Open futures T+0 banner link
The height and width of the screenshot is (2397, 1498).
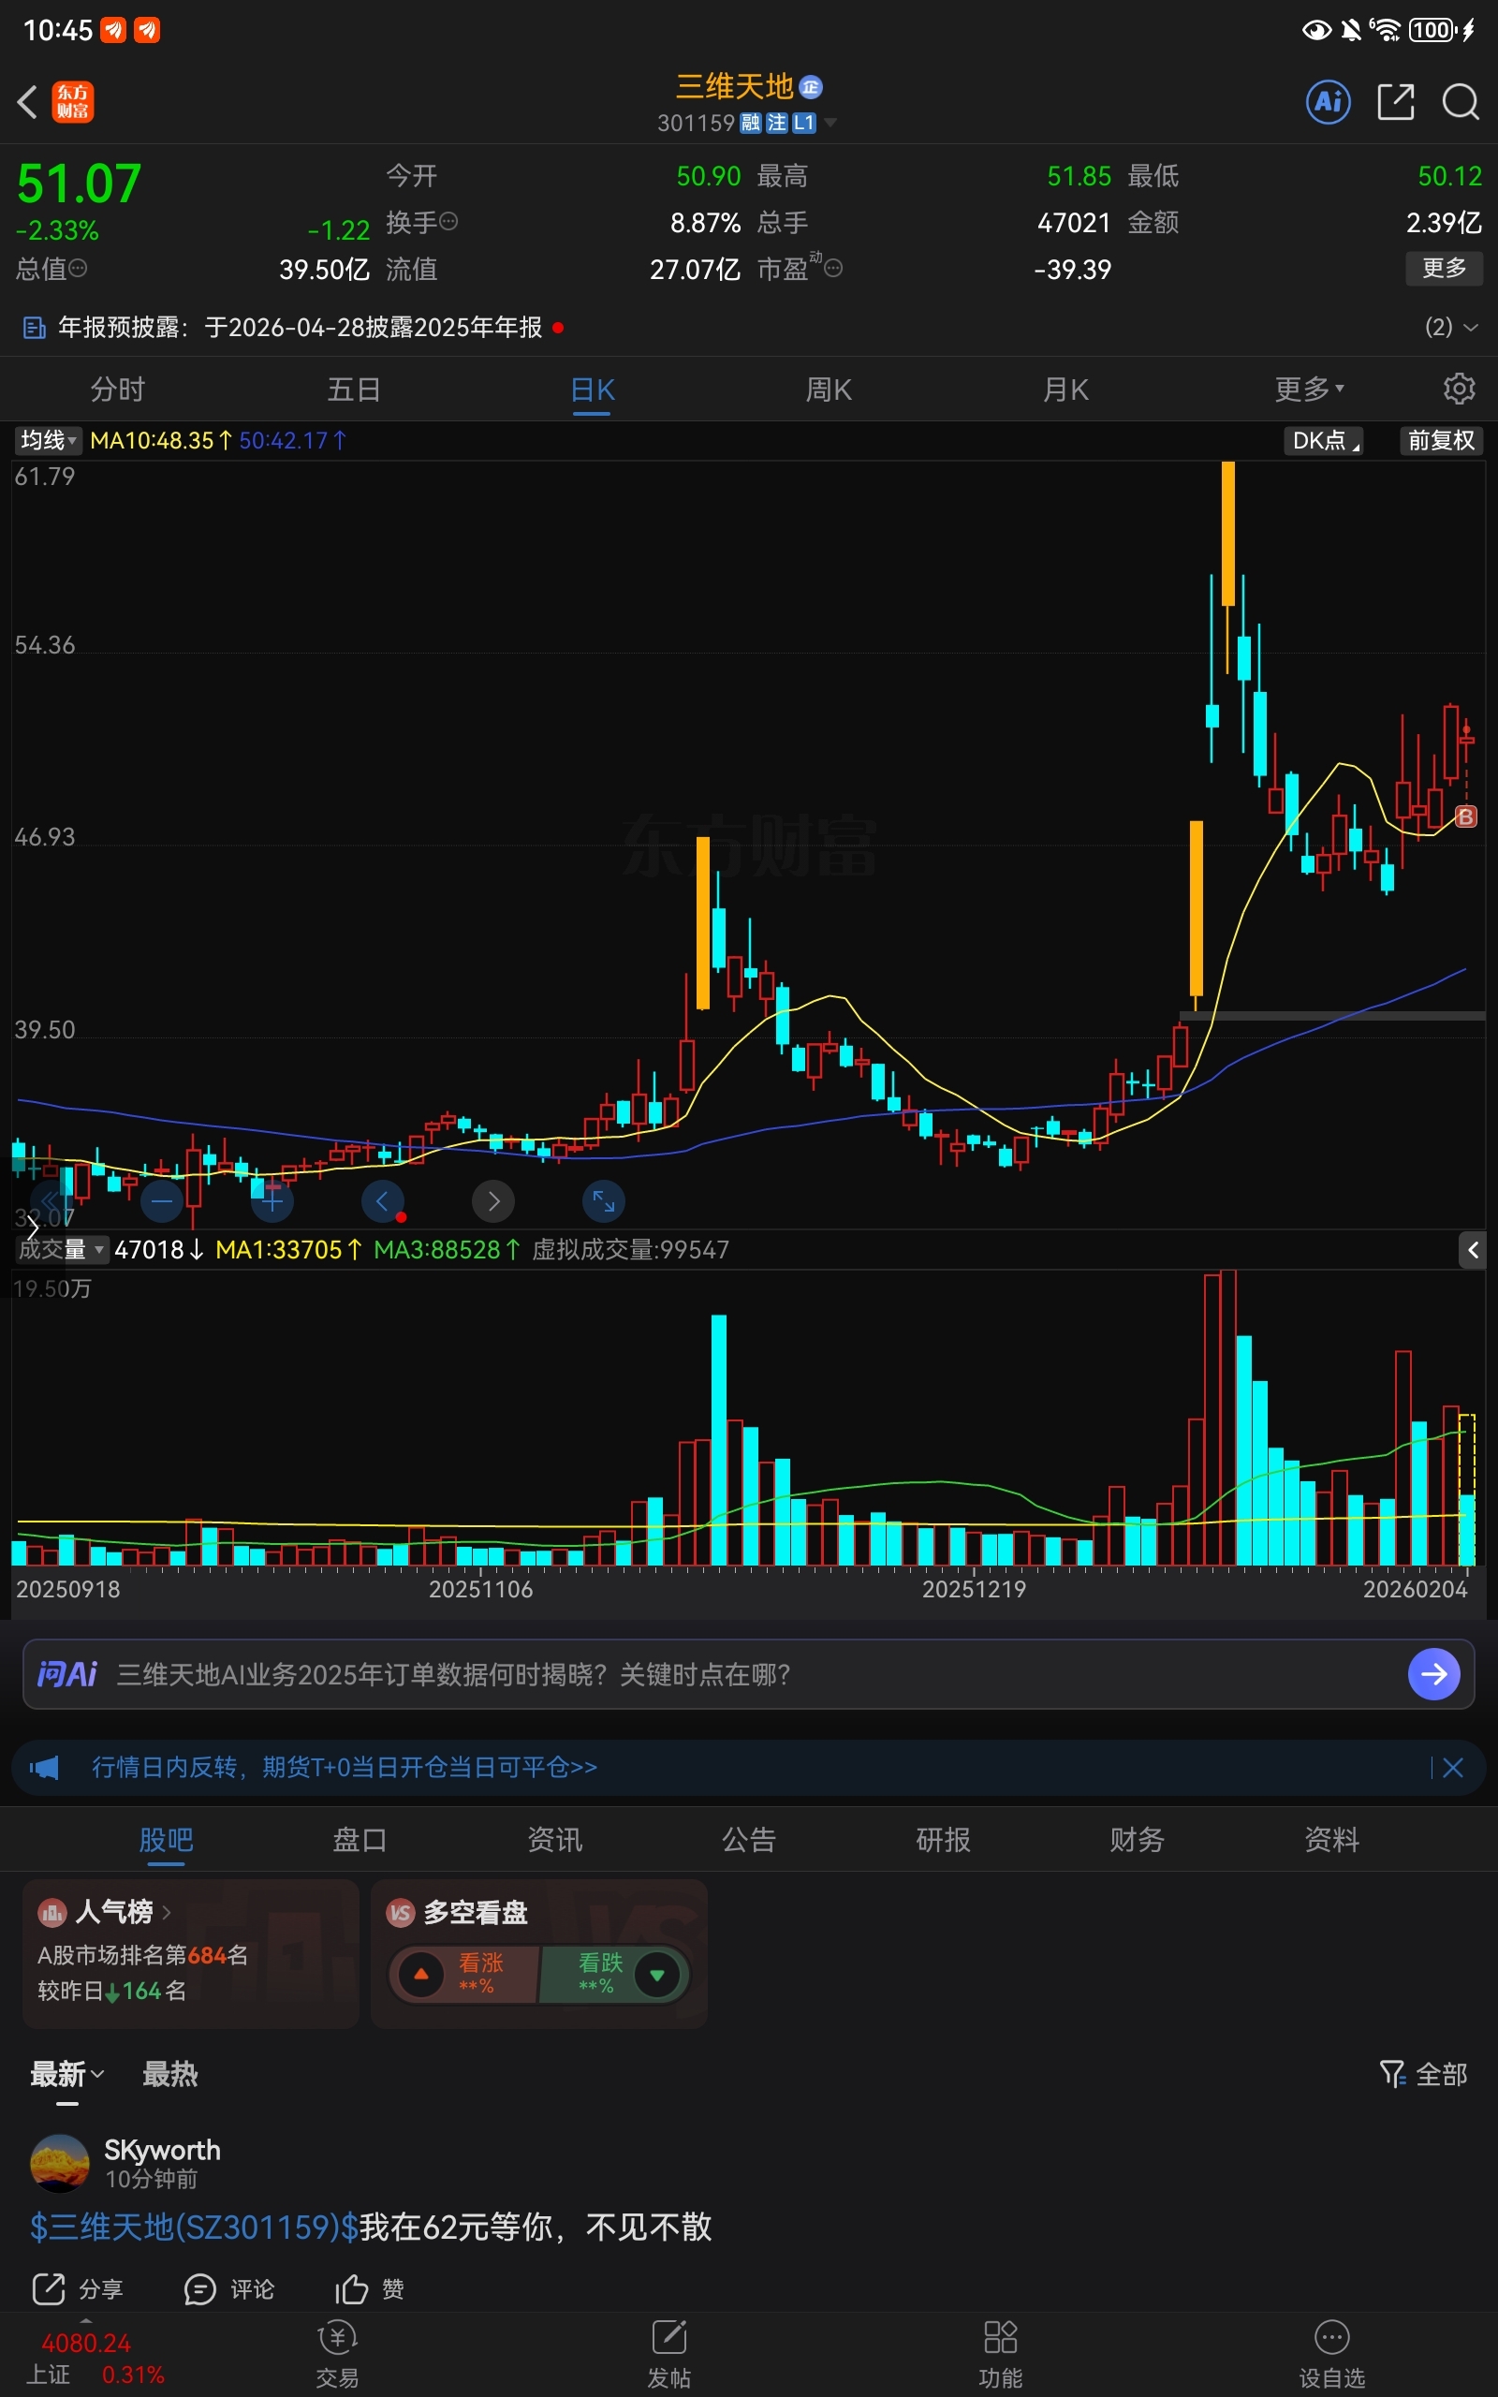(x=344, y=1767)
